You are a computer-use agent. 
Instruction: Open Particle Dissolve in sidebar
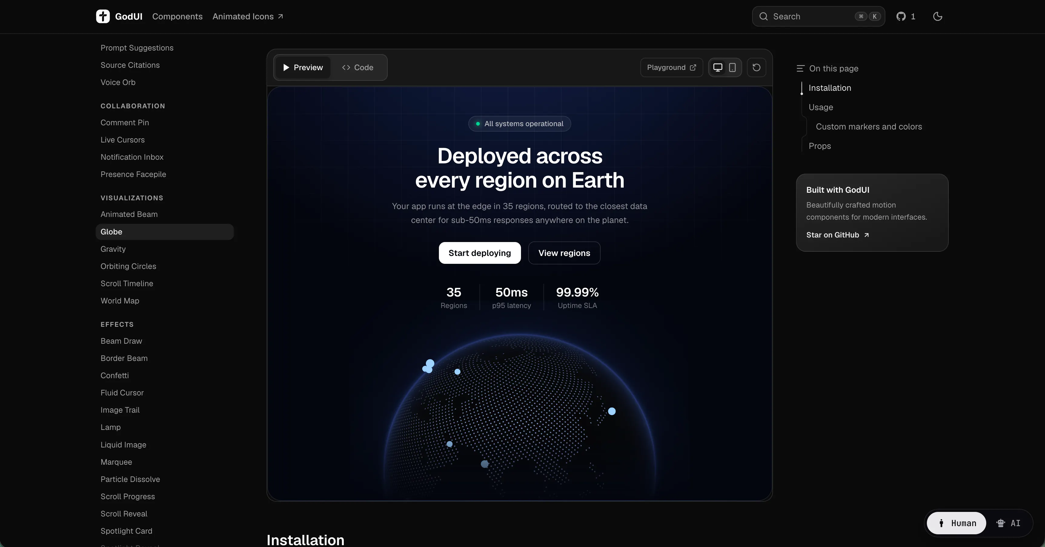(130, 479)
